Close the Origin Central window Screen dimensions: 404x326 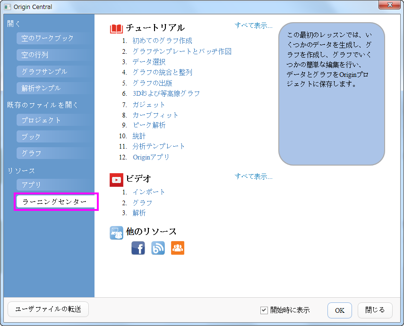click(389, 5)
